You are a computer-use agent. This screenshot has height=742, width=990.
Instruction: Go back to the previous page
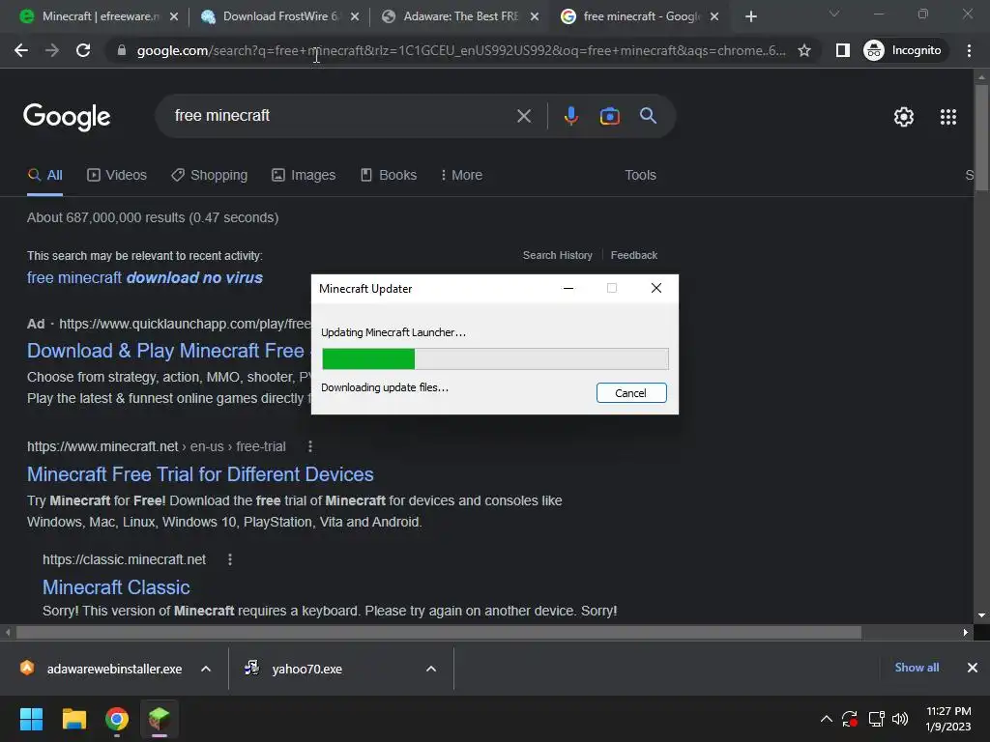(21, 50)
